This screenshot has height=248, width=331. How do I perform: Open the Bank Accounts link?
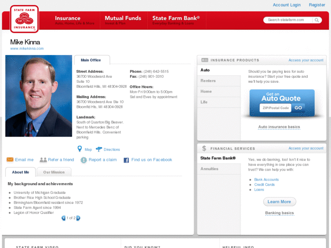(266, 180)
